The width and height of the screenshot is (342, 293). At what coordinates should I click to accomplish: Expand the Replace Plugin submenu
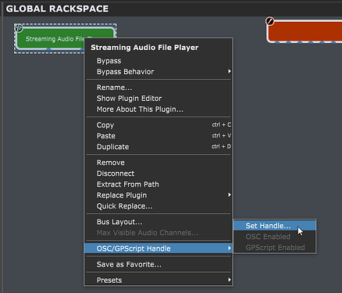[x=159, y=195]
